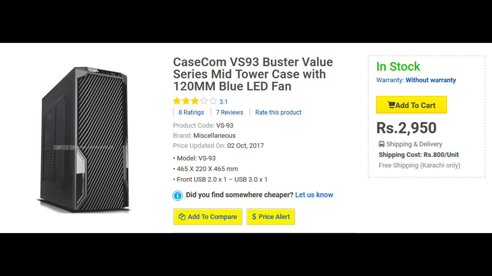The width and height of the screenshot is (492, 276).
Task: Click the blue info icon
Action: coord(178,195)
